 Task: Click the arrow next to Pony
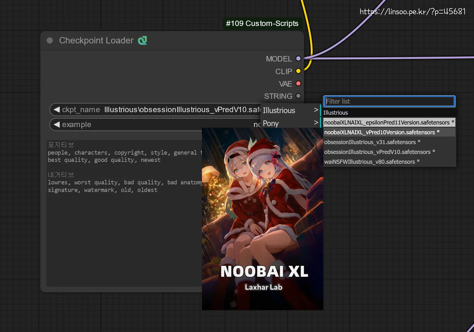[316, 123]
